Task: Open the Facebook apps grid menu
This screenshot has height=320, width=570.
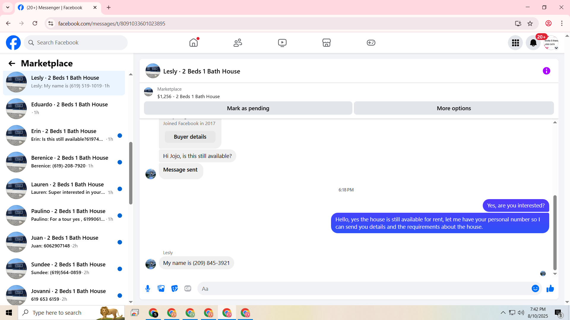Action: pyautogui.click(x=515, y=43)
